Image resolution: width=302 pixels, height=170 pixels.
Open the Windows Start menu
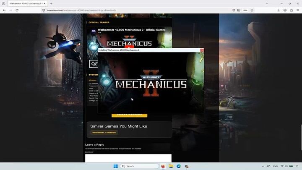(x=116, y=166)
